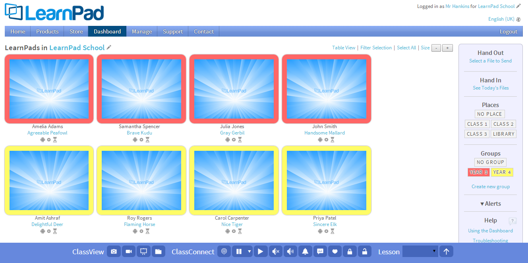Open the Products menu
The image size is (528, 263).
[x=47, y=31]
